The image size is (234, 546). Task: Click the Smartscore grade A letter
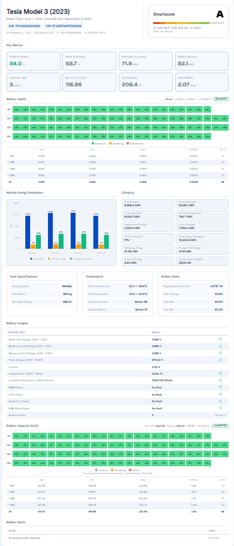pyautogui.click(x=220, y=14)
